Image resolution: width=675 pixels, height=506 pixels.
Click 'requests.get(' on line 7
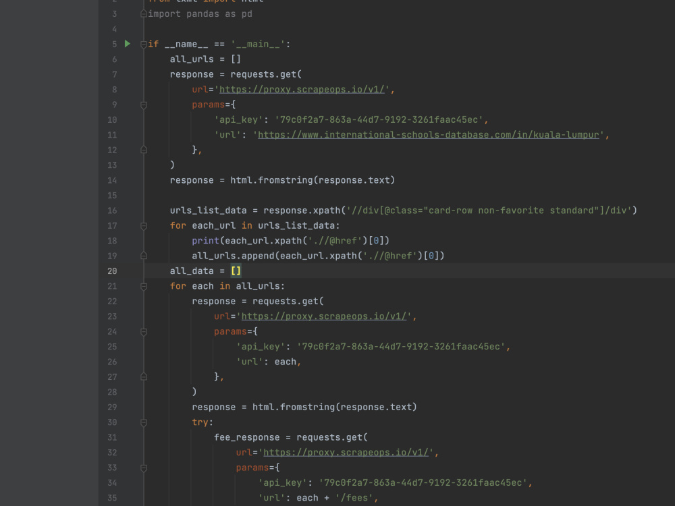click(x=266, y=74)
